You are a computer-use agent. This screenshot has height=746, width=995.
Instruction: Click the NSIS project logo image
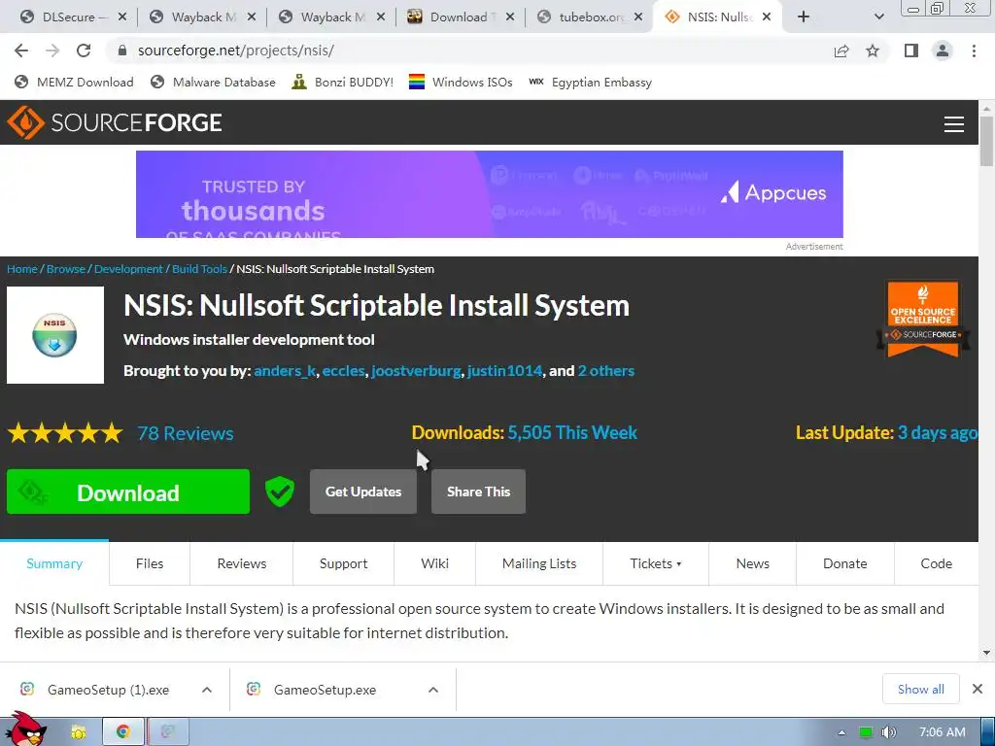click(x=55, y=335)
